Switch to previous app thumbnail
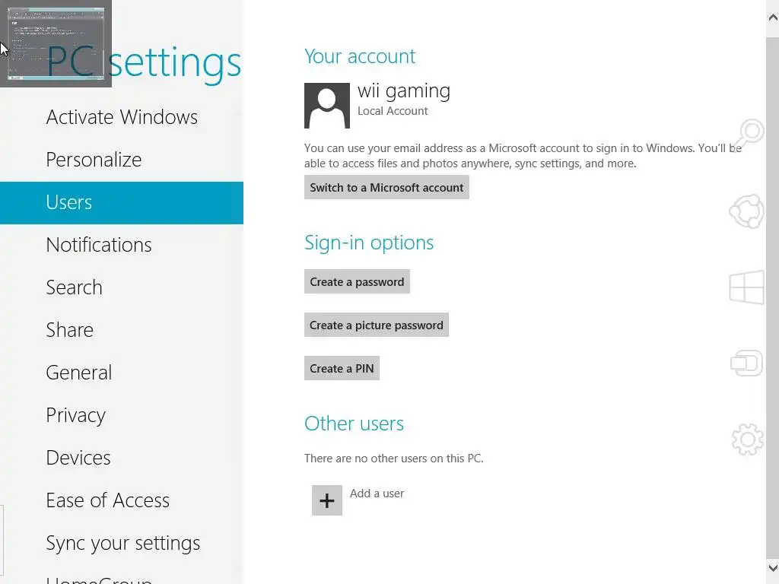Screen dimensions: 779x584 click(x=56, y=43)
